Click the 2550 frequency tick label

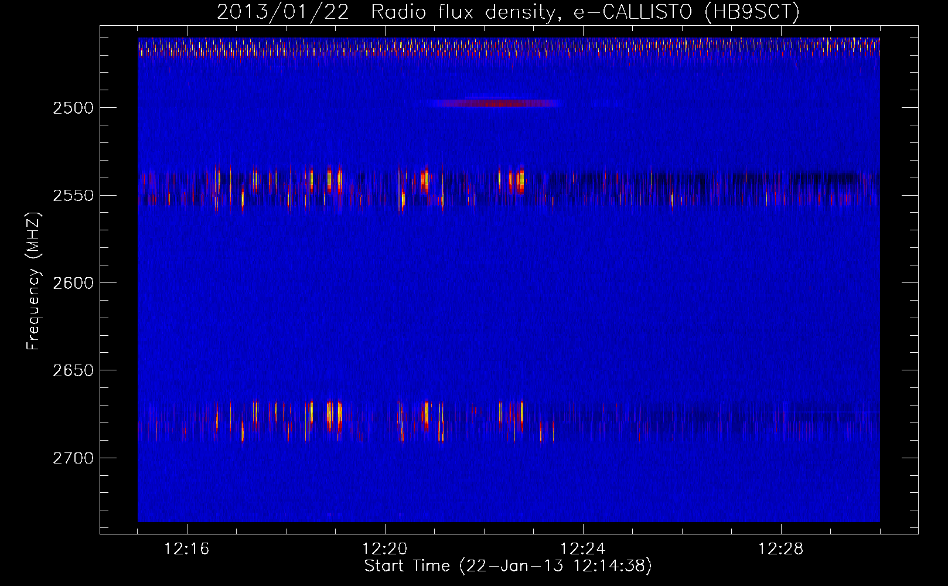tap(73, 196)
